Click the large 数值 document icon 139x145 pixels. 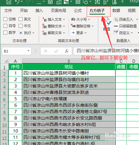pos(107,22)
